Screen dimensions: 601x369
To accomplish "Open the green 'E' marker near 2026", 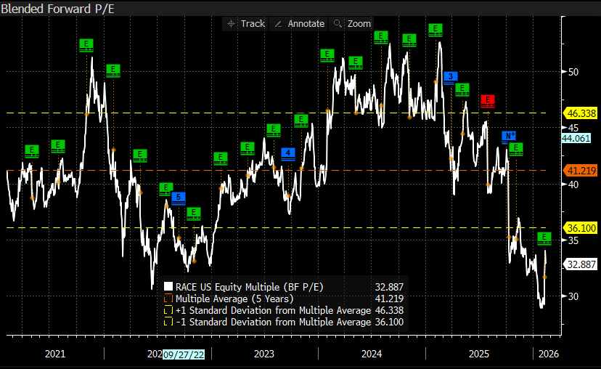I will (544, 238).
